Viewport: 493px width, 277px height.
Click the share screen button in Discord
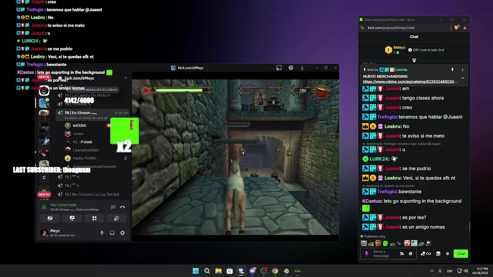pos(72,218)
